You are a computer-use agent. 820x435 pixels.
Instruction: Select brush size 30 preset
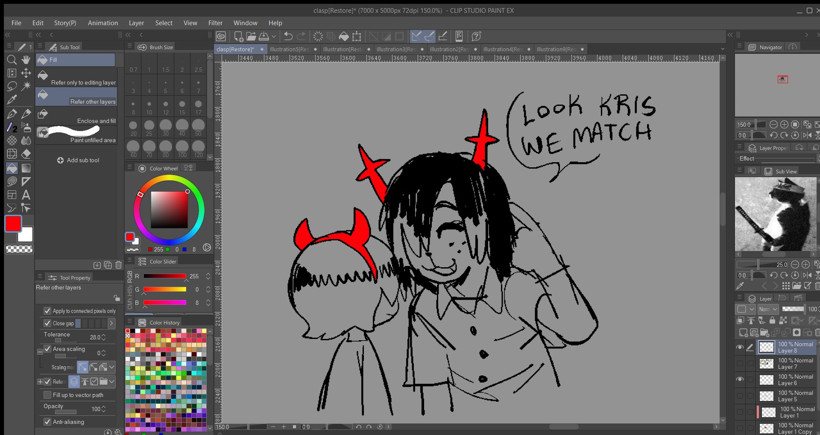coord(166,128)
